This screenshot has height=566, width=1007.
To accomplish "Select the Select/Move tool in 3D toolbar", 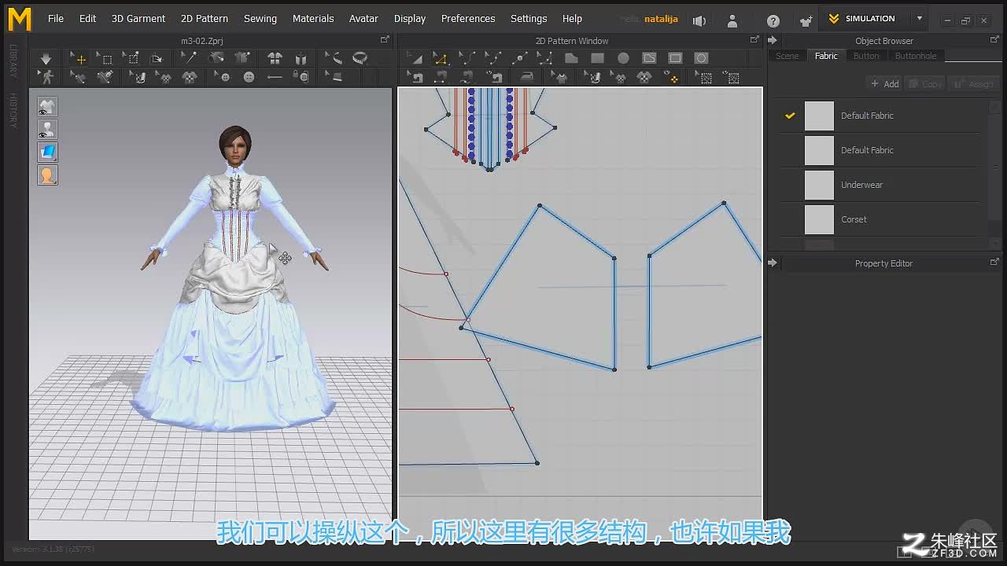I will (x=78, y=58).
